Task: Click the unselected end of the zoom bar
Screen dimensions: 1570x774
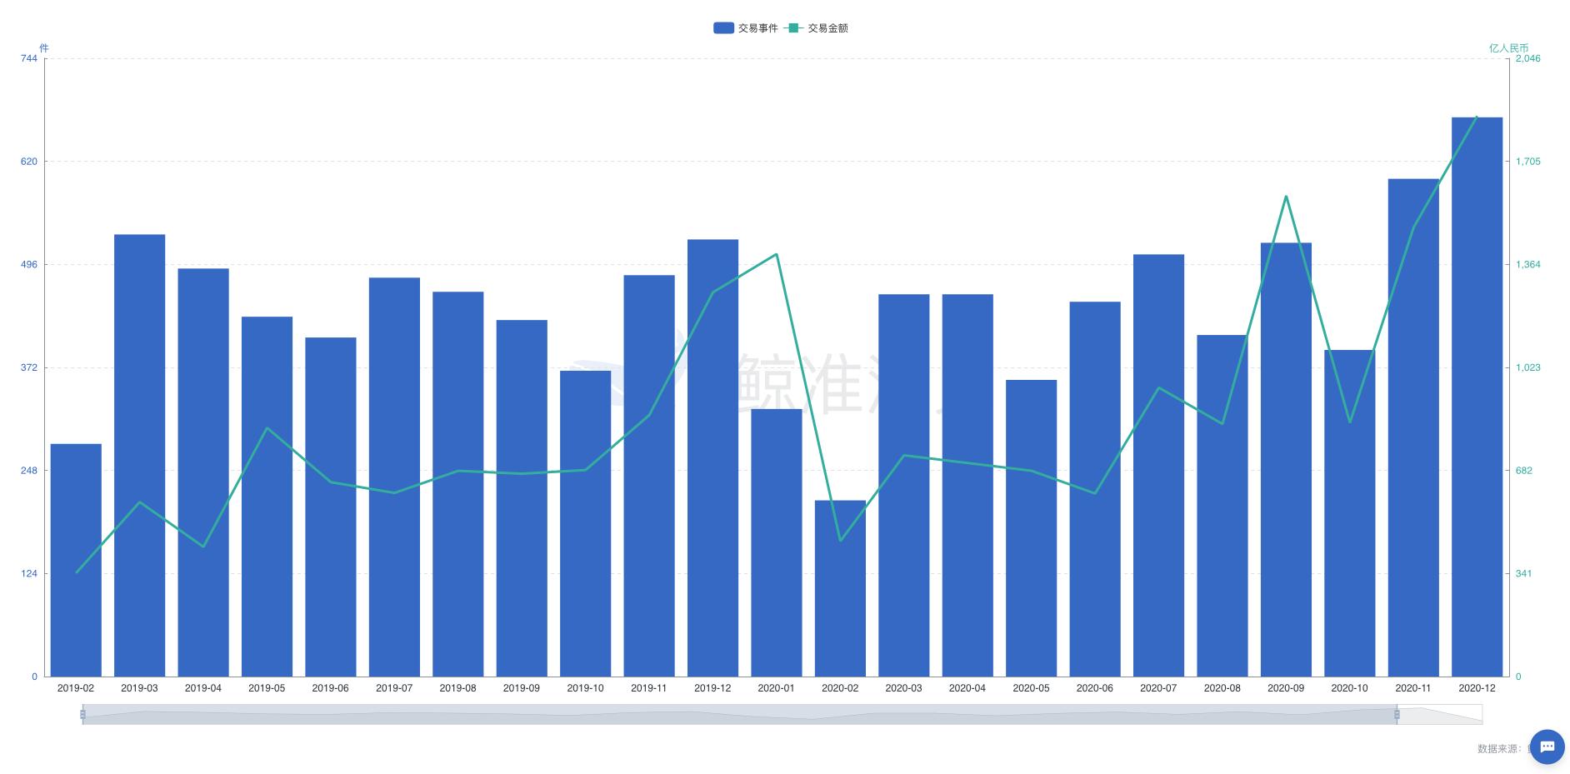Action: tap(1440, 714)
